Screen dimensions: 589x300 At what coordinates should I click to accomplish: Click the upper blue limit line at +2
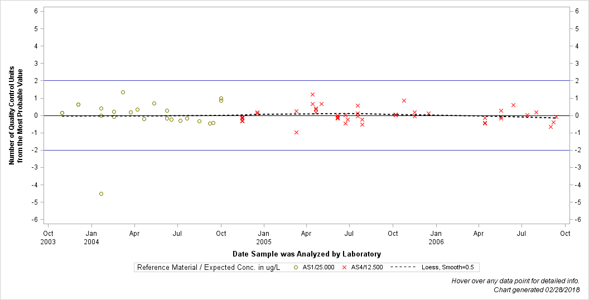click(307, 80)
